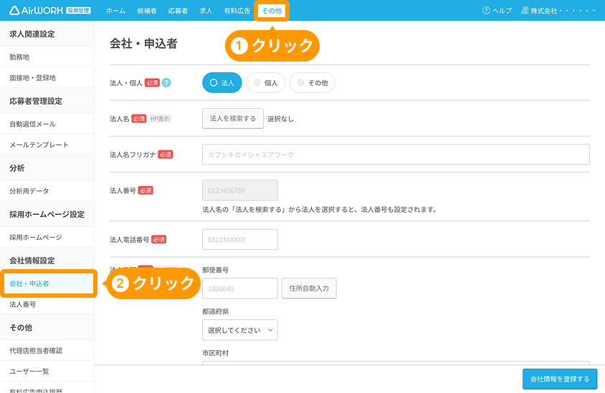Click the 法人を検索する button
Screen dimensions: 605x393
[x=233, y=118]
